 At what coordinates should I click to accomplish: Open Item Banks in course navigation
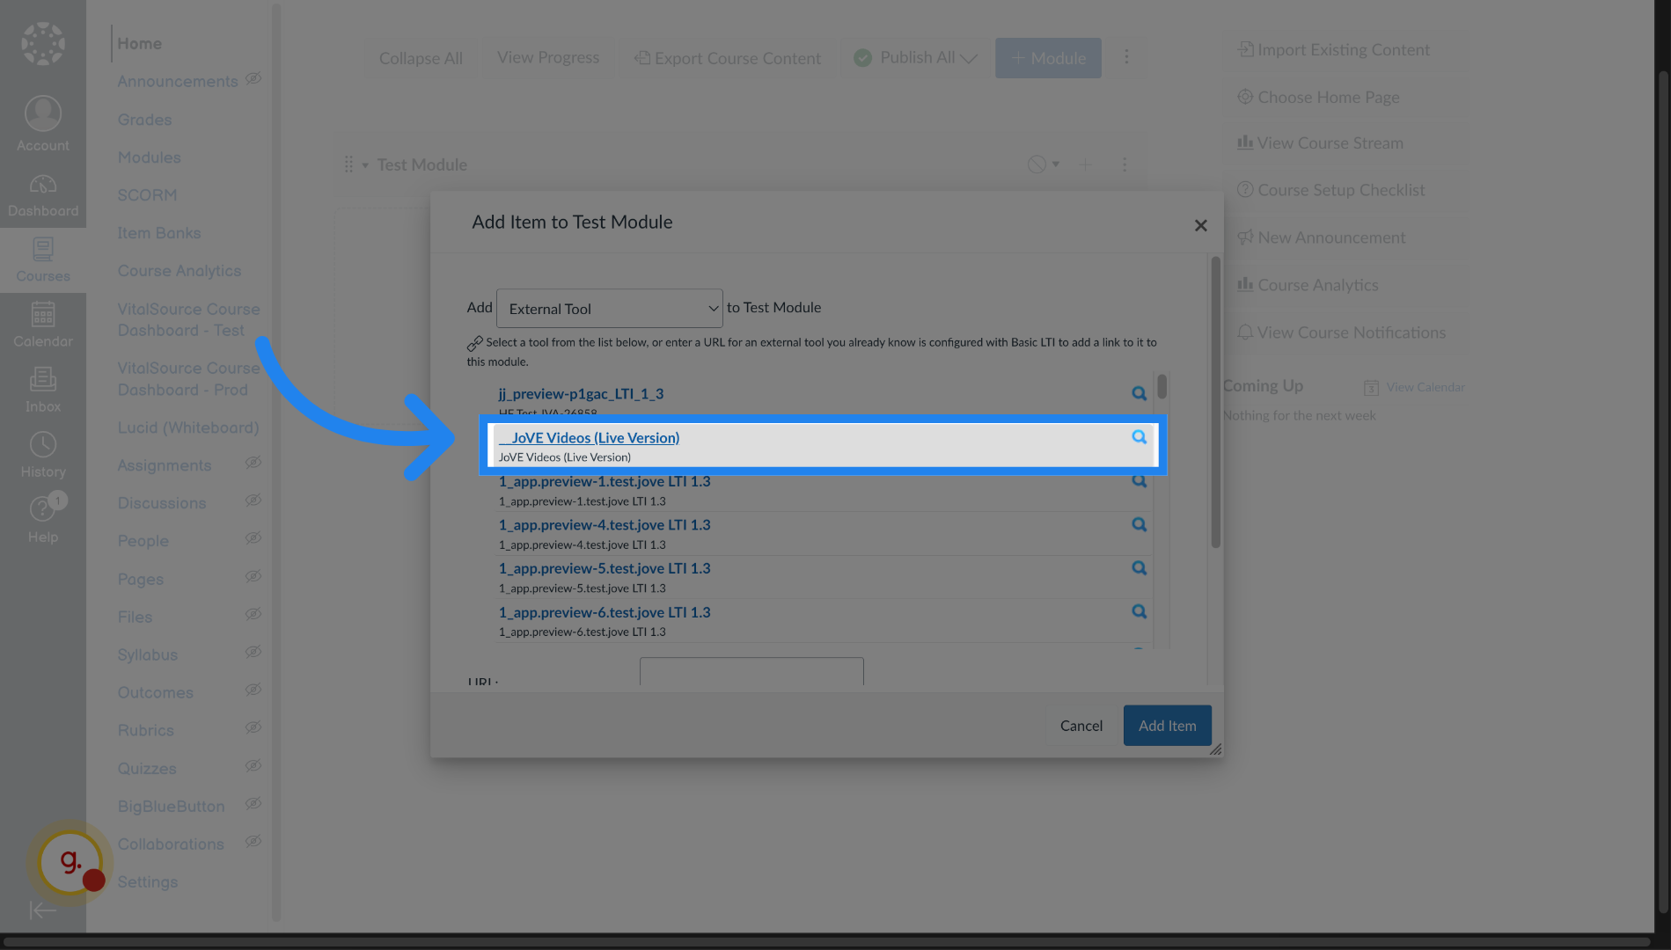point(159,232)
